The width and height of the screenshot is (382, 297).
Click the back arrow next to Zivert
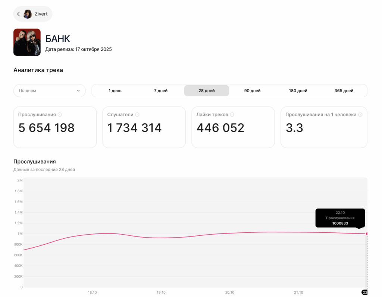(19, 14)
